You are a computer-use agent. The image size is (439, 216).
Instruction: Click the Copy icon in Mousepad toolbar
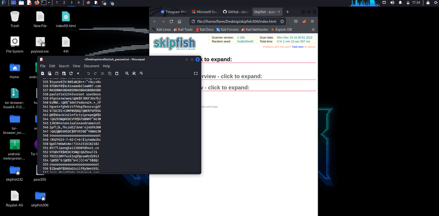click(x=110, y=73)
